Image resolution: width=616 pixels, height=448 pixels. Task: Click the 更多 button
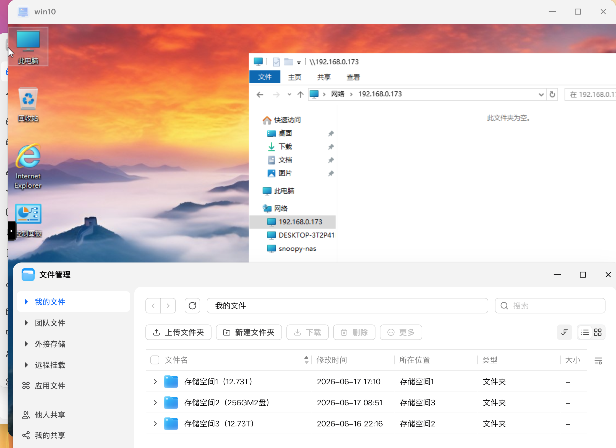[401, 332]
